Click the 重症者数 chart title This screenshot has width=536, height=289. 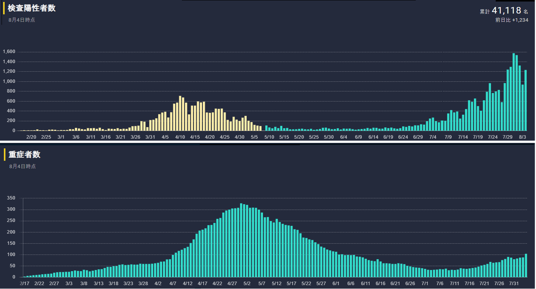tap(24, 155)
